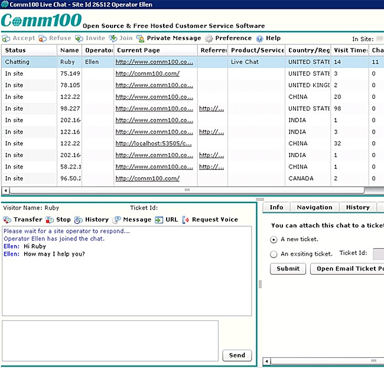Open Preference settings gear icon

(x=209, y=38)
